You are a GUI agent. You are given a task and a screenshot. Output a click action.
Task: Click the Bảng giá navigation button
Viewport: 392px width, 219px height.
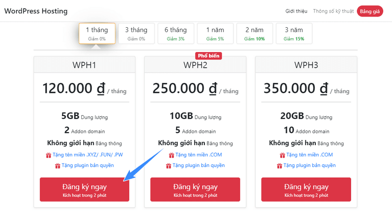tap(370, 11)
